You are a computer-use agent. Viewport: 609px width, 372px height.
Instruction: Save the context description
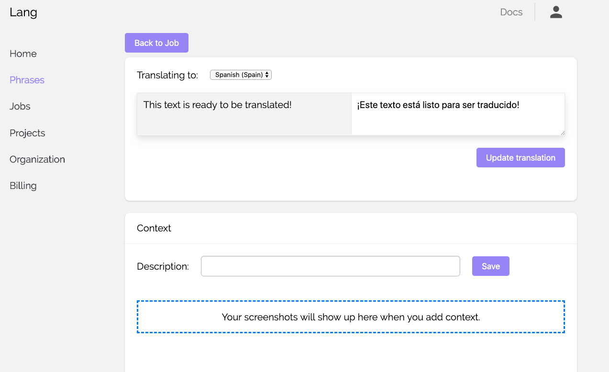pyautogui.click(x=490, y=266)
